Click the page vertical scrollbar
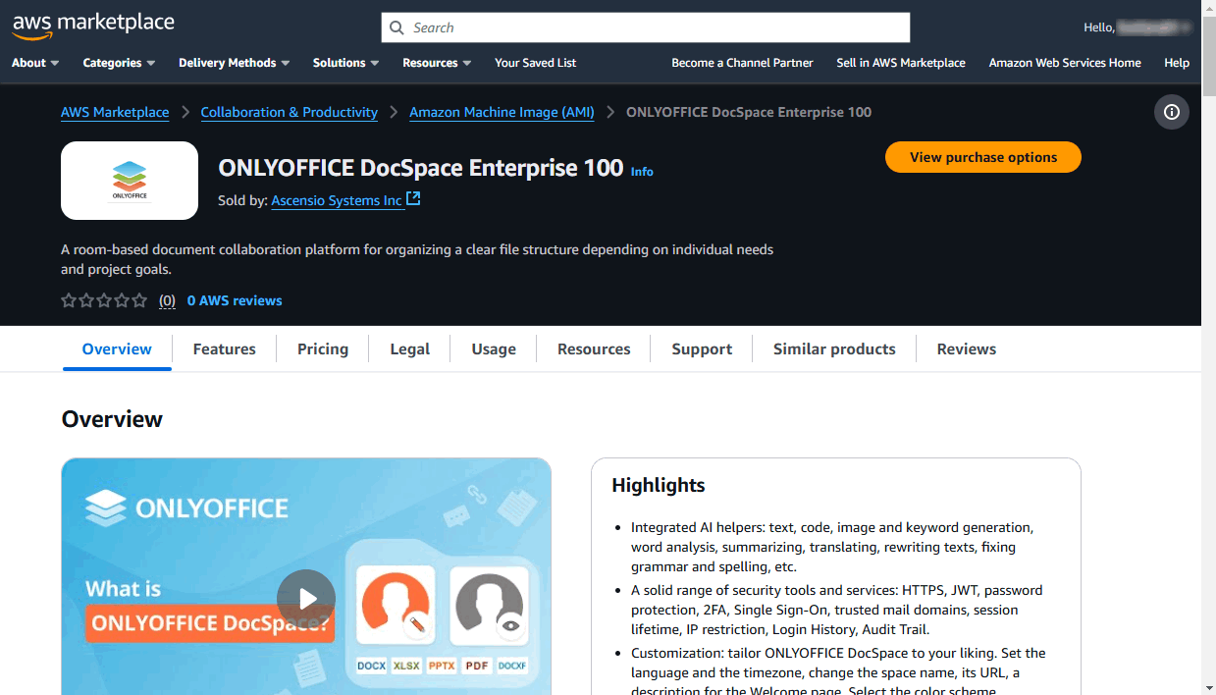The width and height of the screenshot is (1216, 695). coord(1208,294)
